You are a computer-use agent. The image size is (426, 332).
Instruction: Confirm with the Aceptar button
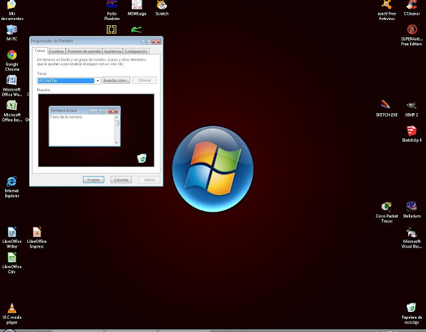click(93, 180)
